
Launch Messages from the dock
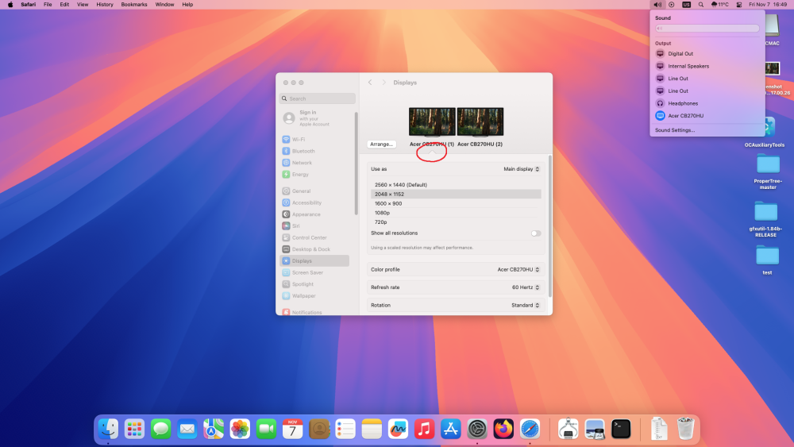click(x=161, y=429)
